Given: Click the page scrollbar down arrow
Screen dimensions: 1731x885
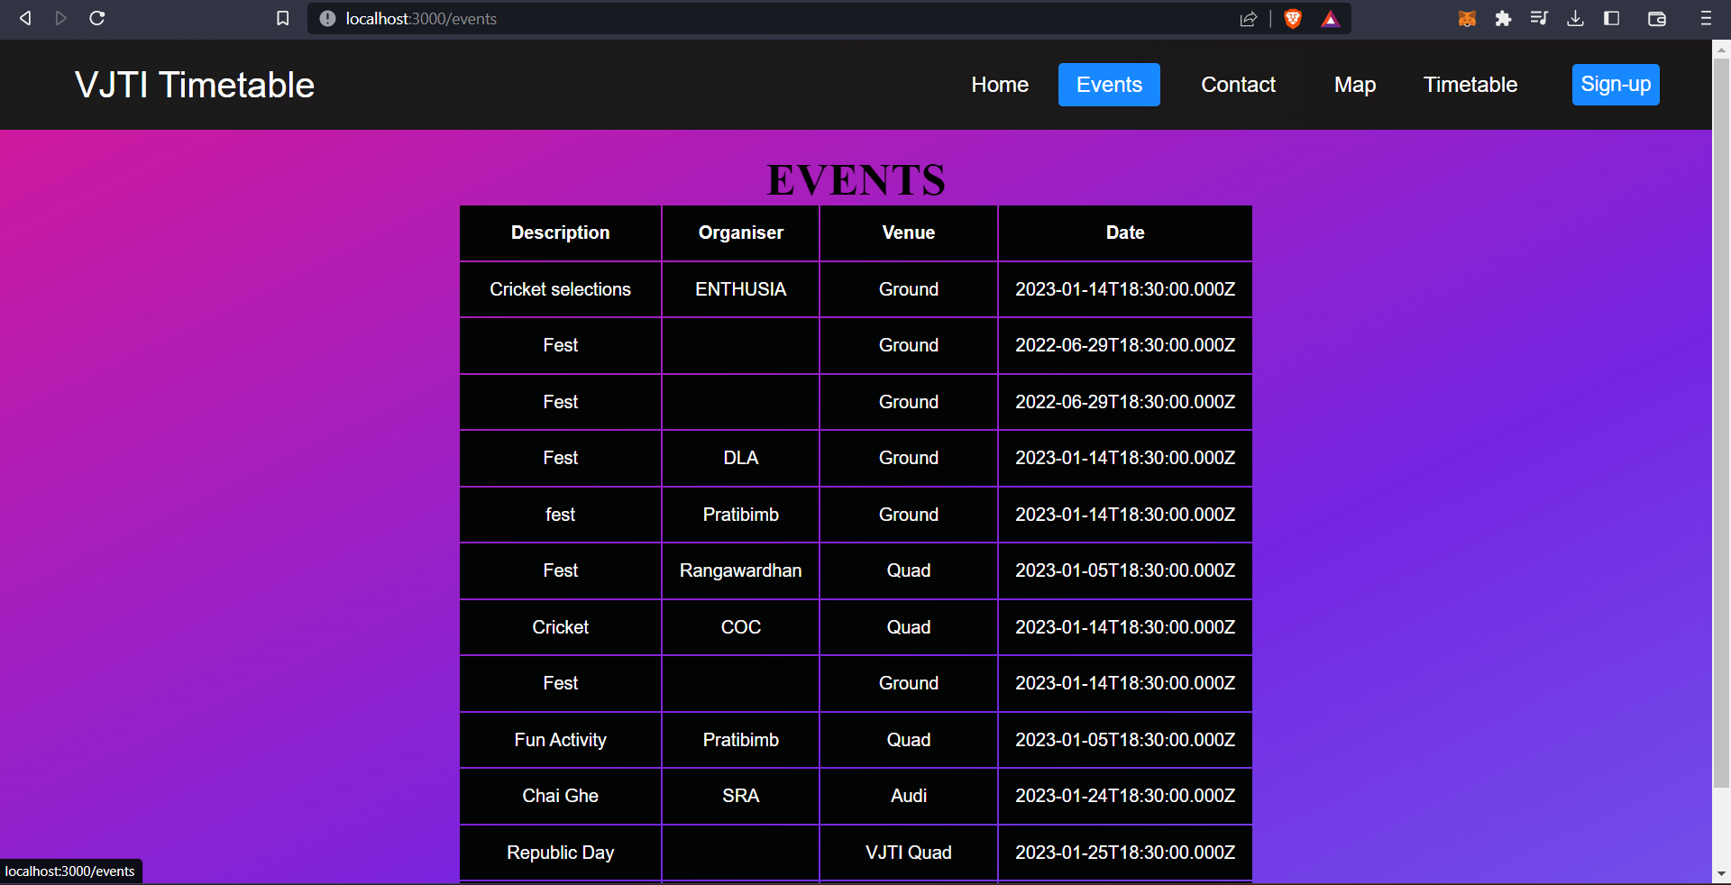Looking at the screenshot, I should pos(1721,873).
